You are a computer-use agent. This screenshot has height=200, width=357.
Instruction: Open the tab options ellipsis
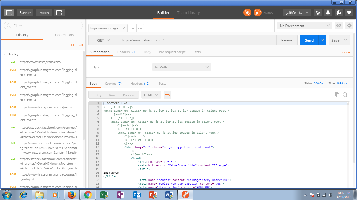(x=140, y=28)
